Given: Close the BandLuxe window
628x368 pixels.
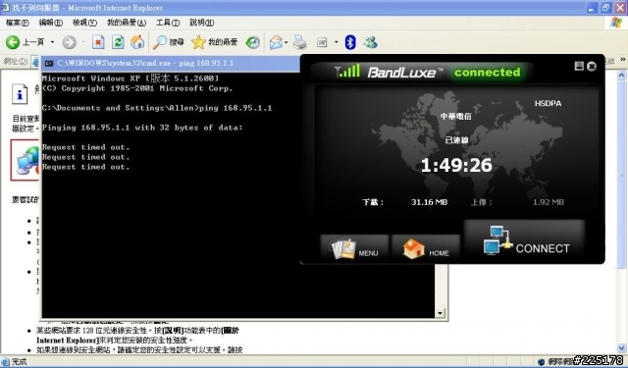Looking at the screenshot, I should coord(592,66).
